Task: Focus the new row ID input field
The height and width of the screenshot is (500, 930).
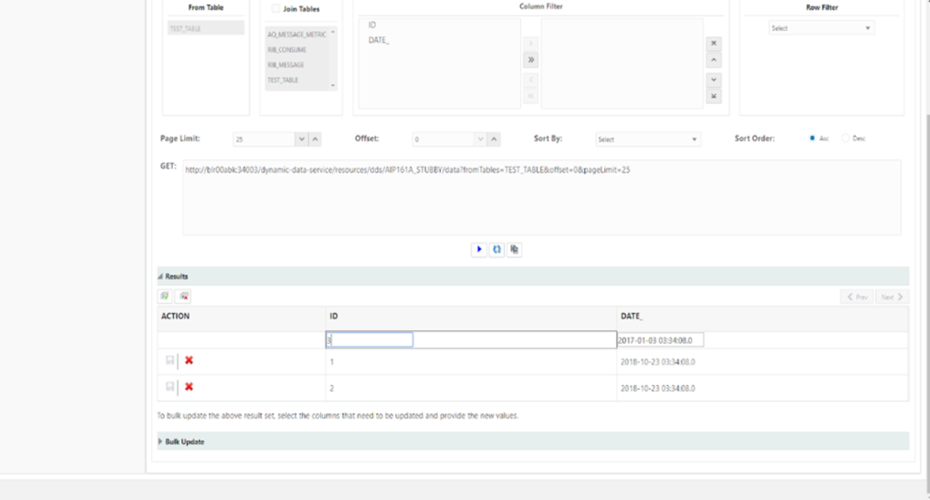Action: pos(369,340)
